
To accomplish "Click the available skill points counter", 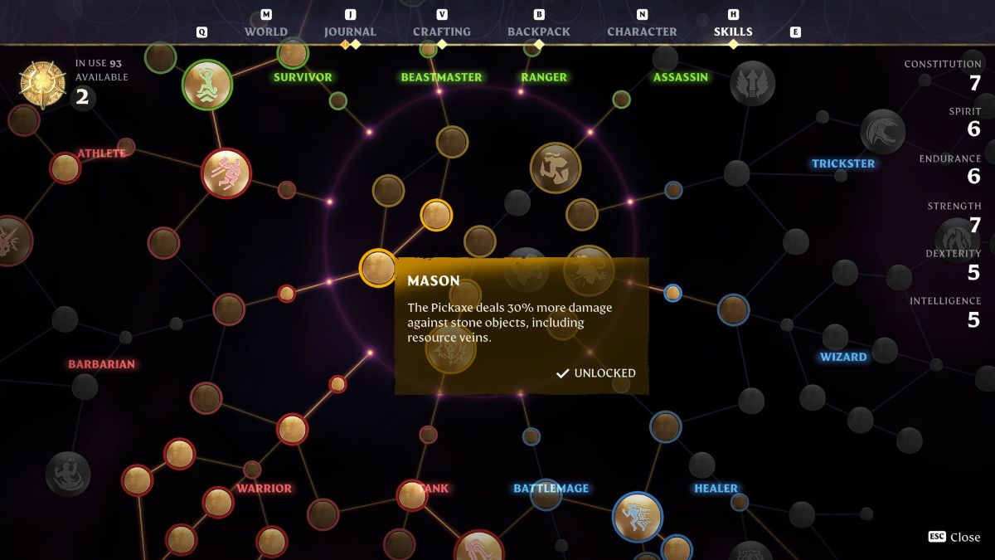I will click(x=82, y=97).
